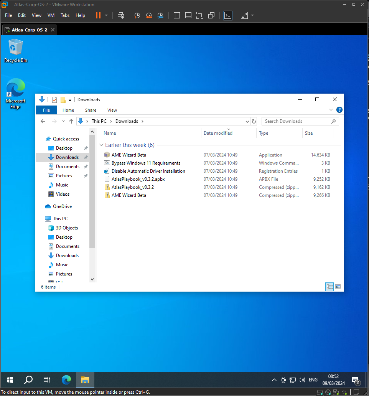Expand the Explorer ribbon chevron

point(331,110)
